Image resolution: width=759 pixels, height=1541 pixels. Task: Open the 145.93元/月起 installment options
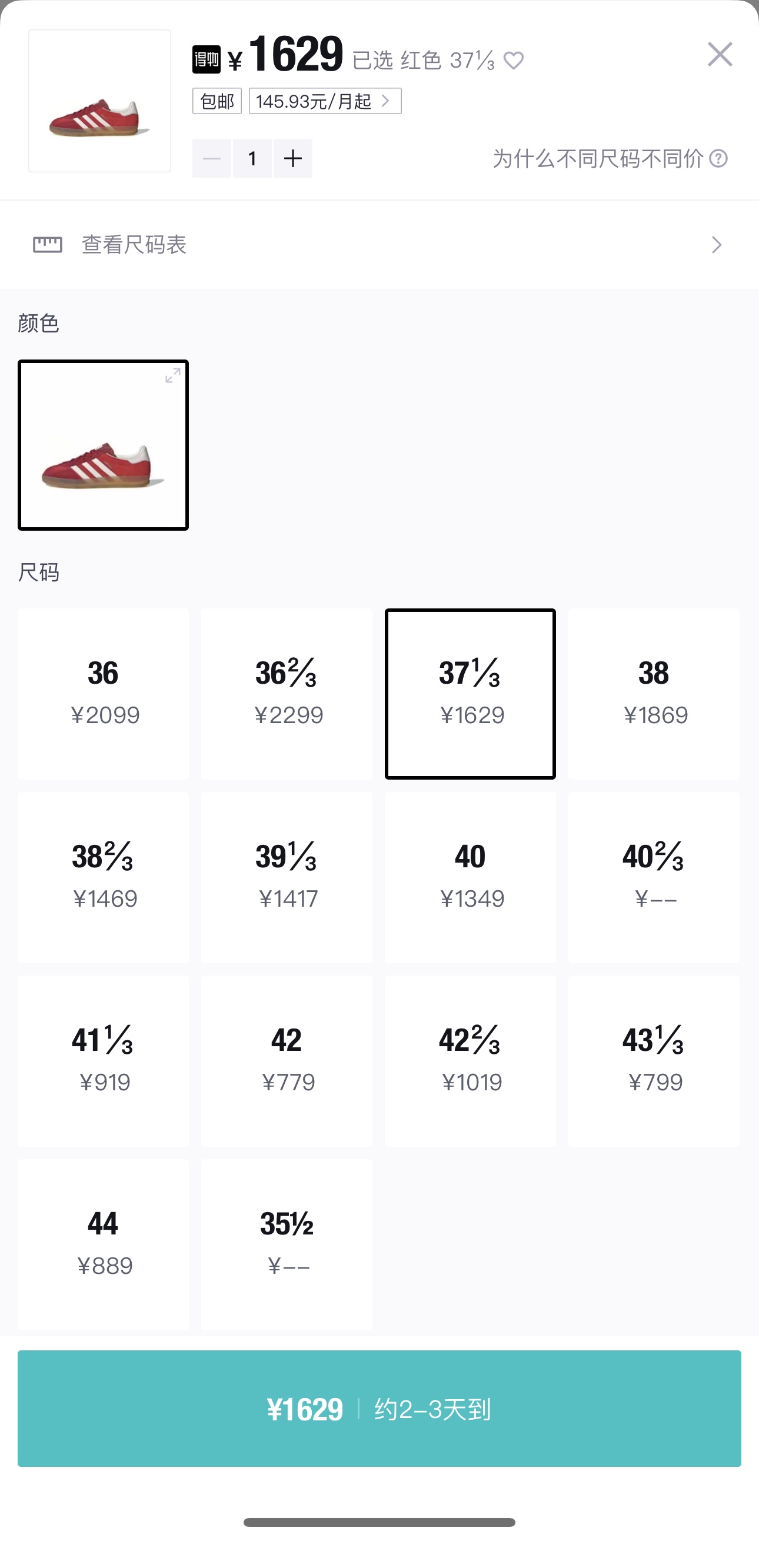click(x=325, y=101)
